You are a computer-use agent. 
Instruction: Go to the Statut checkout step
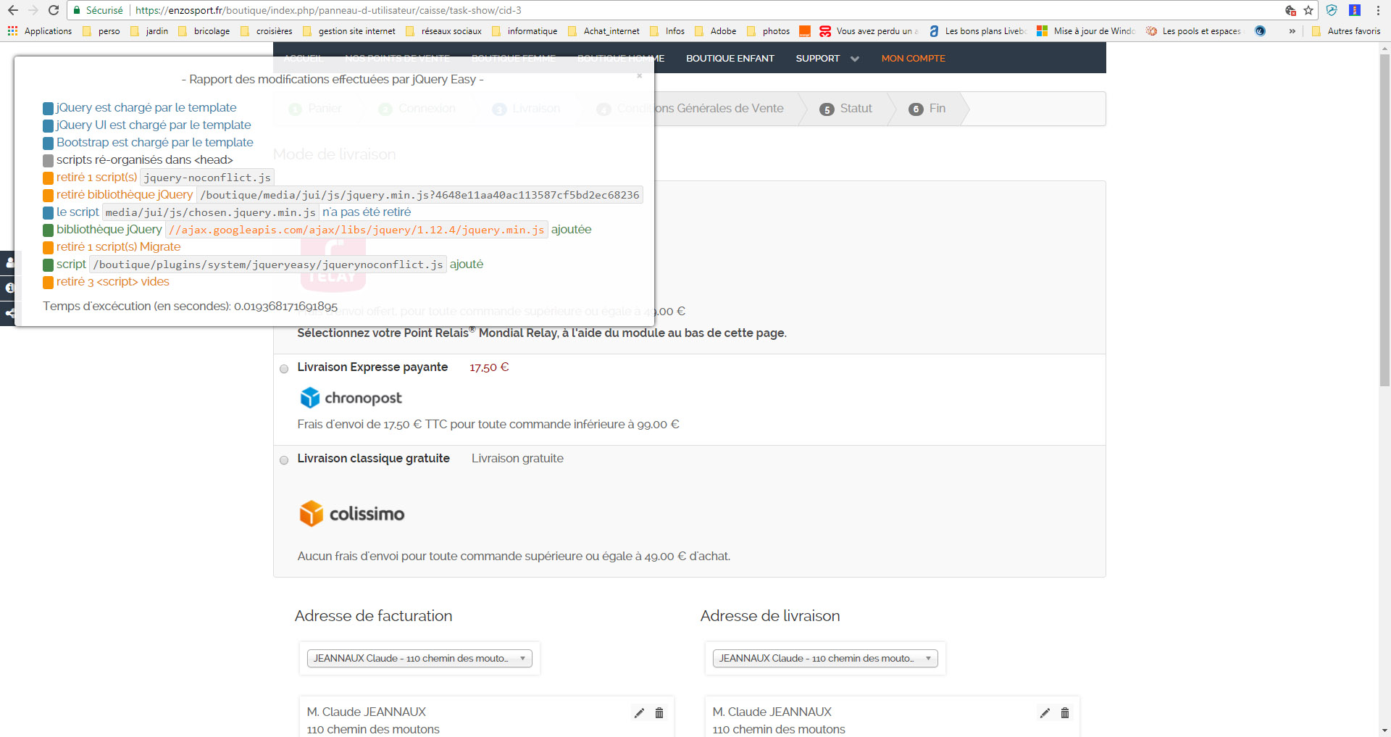pyautogui.click(x=846, y=109)
